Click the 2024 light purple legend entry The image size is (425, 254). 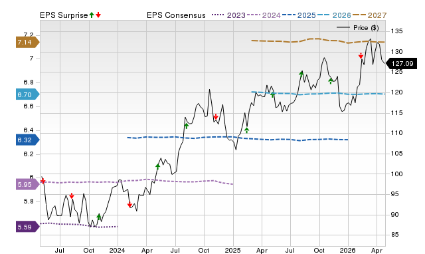[x=264, y=15]
